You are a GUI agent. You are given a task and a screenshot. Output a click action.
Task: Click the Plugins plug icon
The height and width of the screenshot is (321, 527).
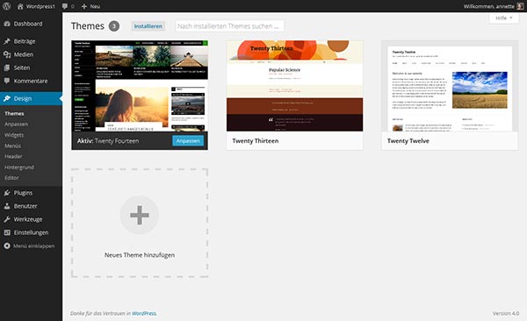tap(7, 193)
